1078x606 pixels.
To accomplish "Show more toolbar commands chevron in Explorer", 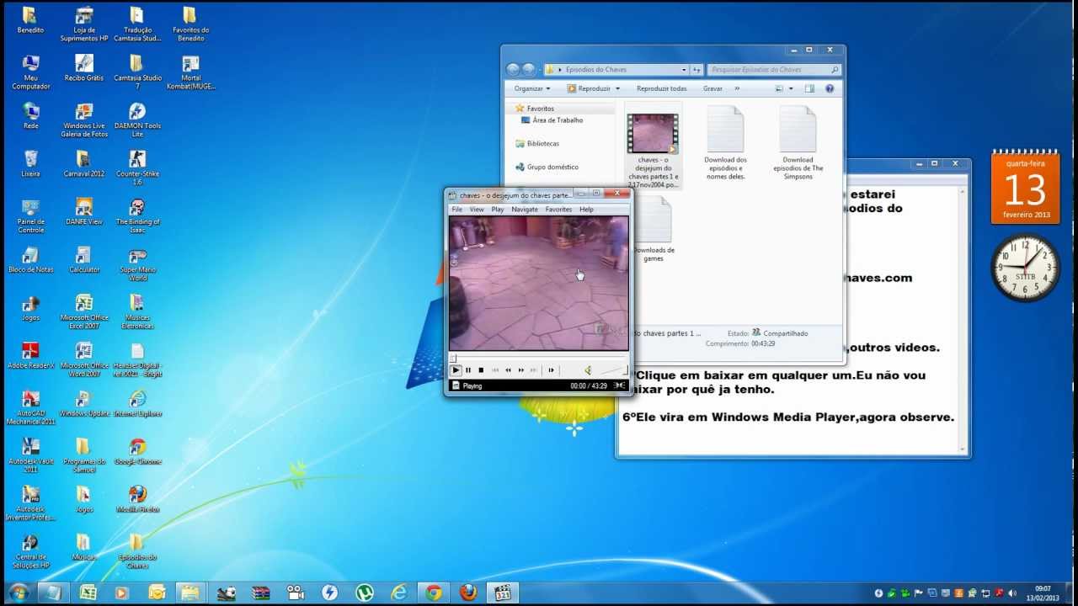I will coord(737,88).
